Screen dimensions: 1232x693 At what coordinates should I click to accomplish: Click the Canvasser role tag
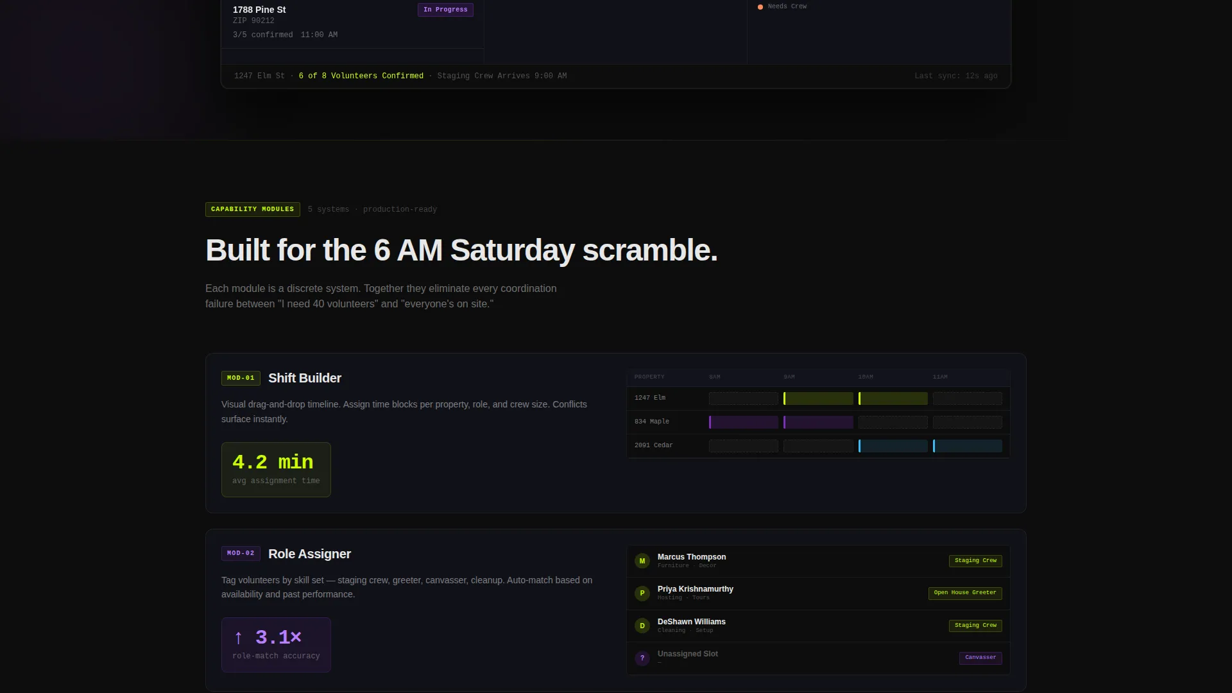(x=980, y=658)
